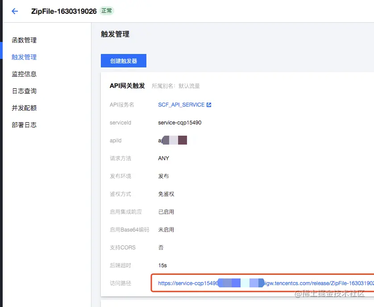The height and width of the screenshot is (307, 374).
Task: Click the 已启用 integrated response value
Action: (166, 212)
